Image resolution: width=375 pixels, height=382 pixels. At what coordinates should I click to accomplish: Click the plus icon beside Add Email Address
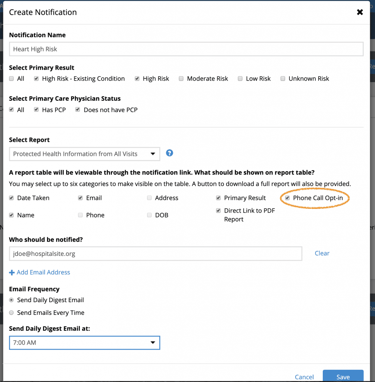click(12, 272)
